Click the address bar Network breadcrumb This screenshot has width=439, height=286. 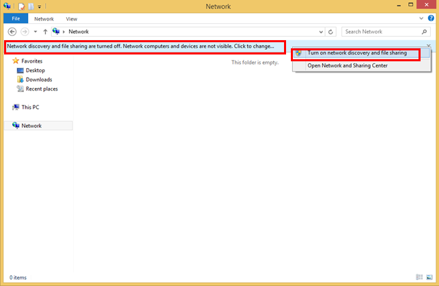79,31
